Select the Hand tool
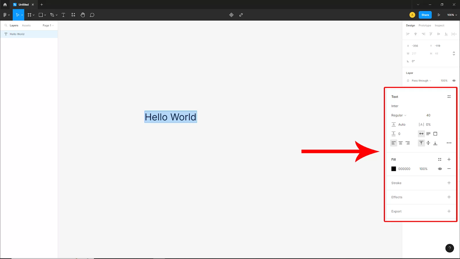Viewport: 460px width, 259px height. pos(83,15)
